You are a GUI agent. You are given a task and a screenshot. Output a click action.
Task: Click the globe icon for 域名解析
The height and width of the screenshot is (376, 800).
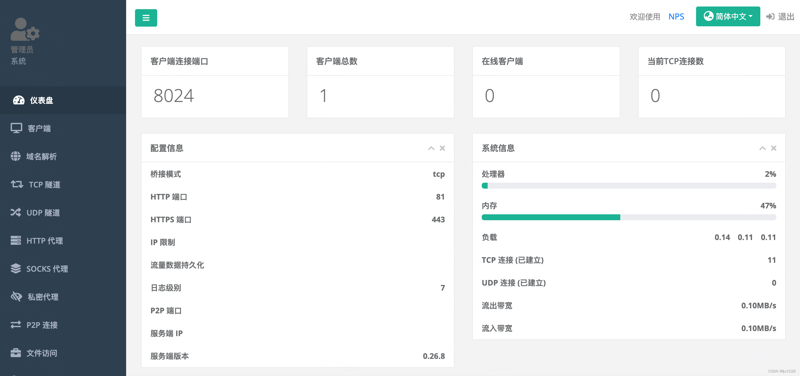click(15, 156)
